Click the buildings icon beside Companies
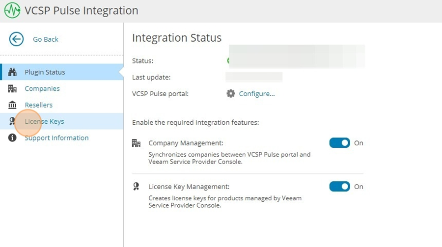 point(12,88)
